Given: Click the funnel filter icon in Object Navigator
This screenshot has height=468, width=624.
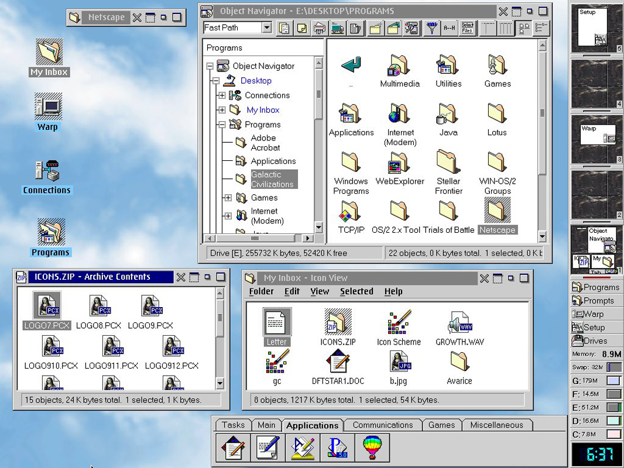Looking at the screenshot, I should (431, 27).
